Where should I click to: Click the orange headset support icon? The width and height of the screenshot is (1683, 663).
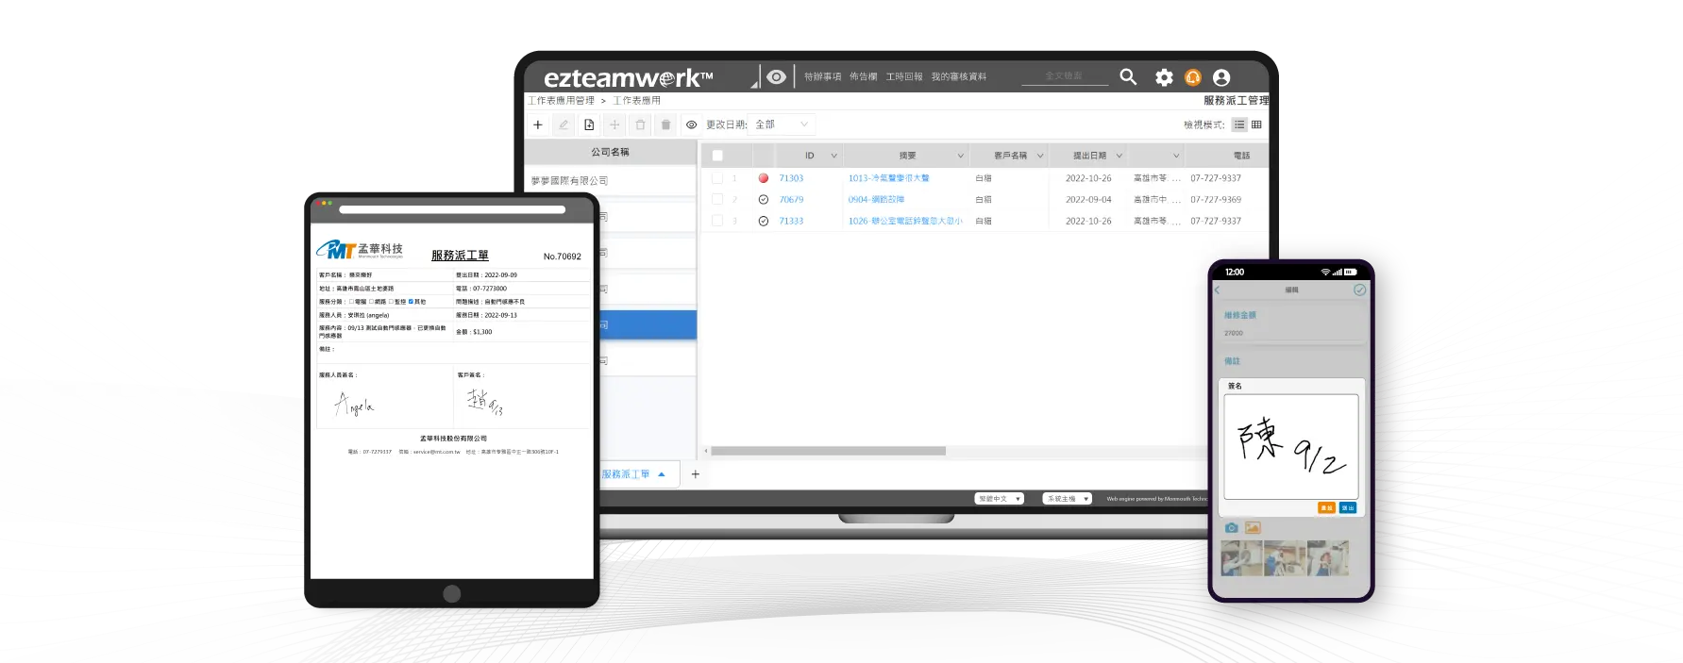point(1193,77)
